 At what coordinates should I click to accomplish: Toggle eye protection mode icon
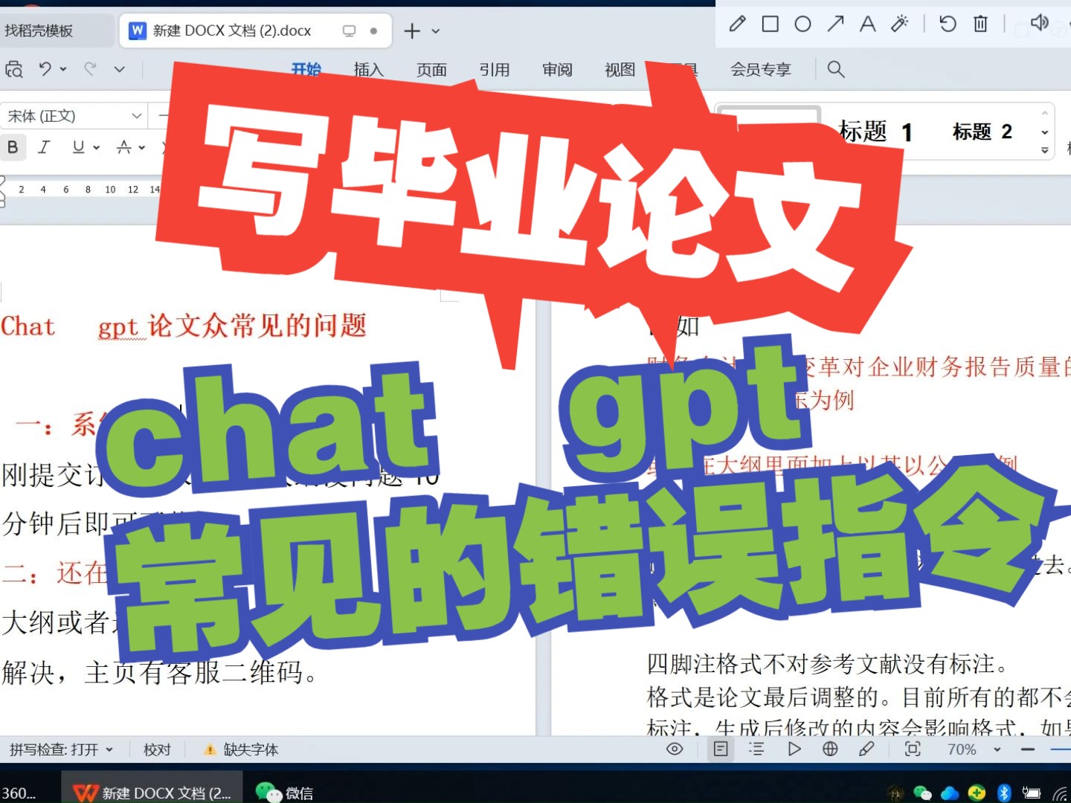click(675, 749)
